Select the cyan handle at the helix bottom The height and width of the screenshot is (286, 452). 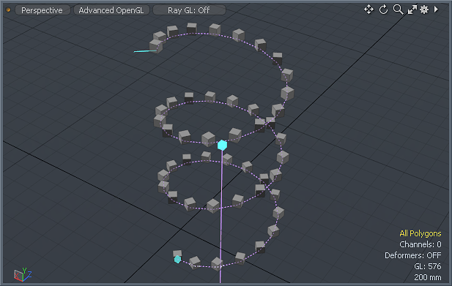point(177,259)
